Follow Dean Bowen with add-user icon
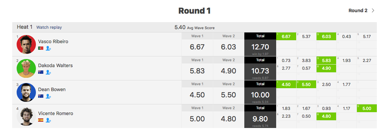This screenshot has height=135, width=385. click(x=48, y=96)
